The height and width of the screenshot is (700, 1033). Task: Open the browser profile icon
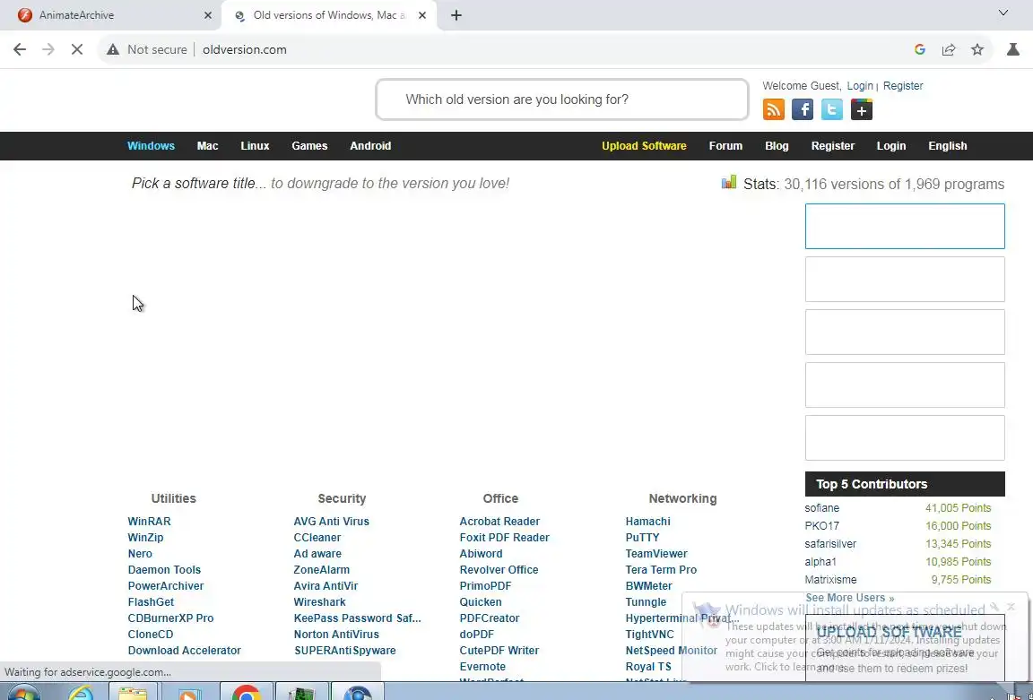(1012, 49)
